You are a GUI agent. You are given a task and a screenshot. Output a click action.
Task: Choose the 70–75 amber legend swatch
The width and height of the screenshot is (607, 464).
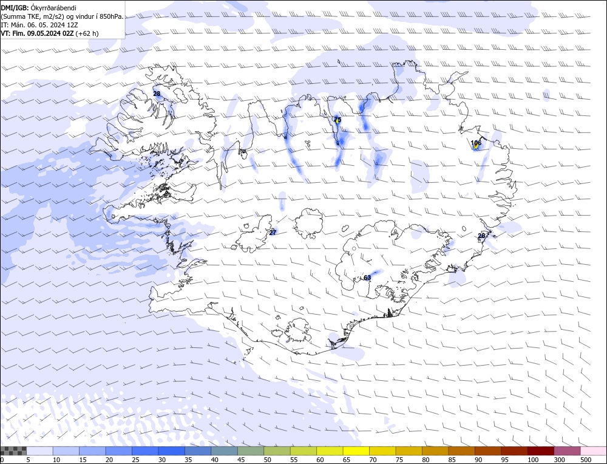pyautogui.click(x=382, y=451)
